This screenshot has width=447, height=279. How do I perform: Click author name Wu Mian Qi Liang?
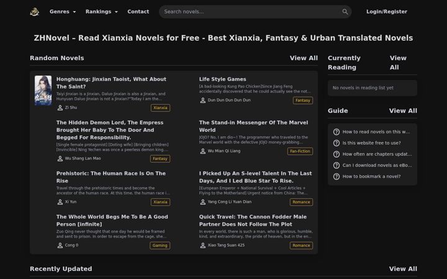click(224, 151)
